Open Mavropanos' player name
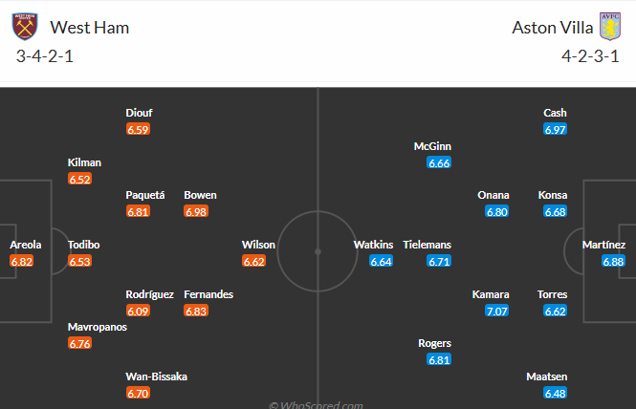The height and width of the screenshot is (409, 636). pyautogui.click(x=98, y=327)
